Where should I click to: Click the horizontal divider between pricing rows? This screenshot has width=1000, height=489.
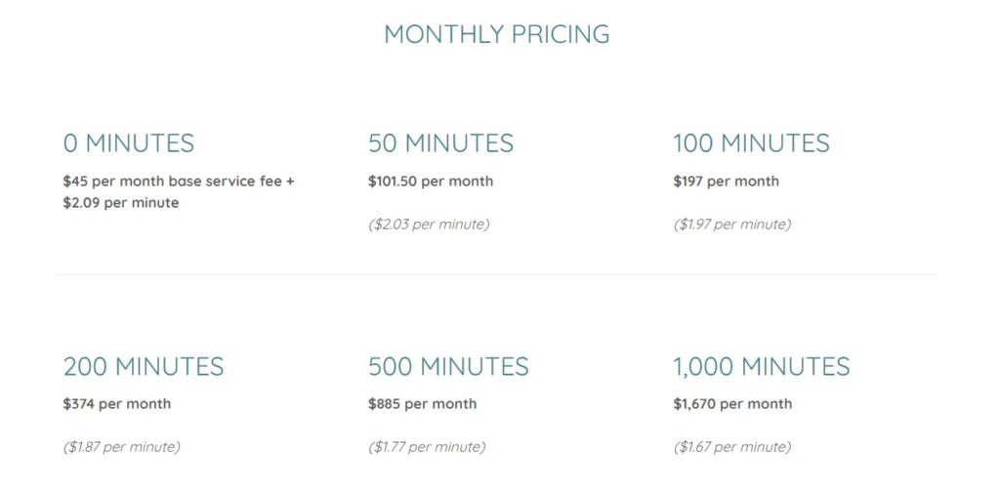(x=496, y=275)
